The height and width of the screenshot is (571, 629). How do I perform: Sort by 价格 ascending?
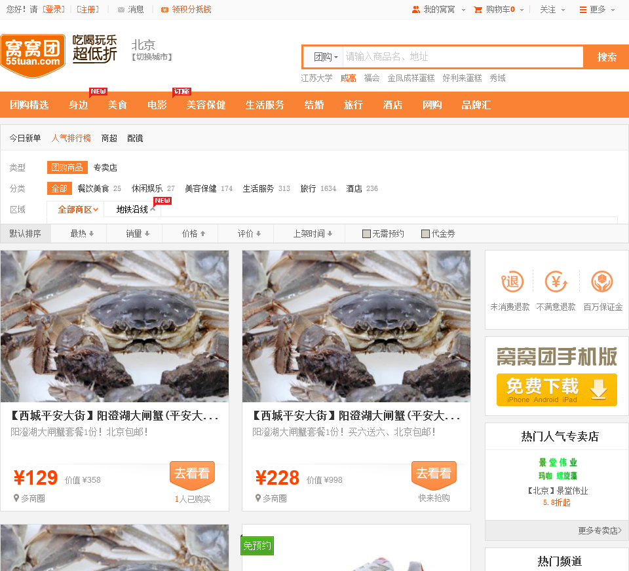tap(193, 234)
